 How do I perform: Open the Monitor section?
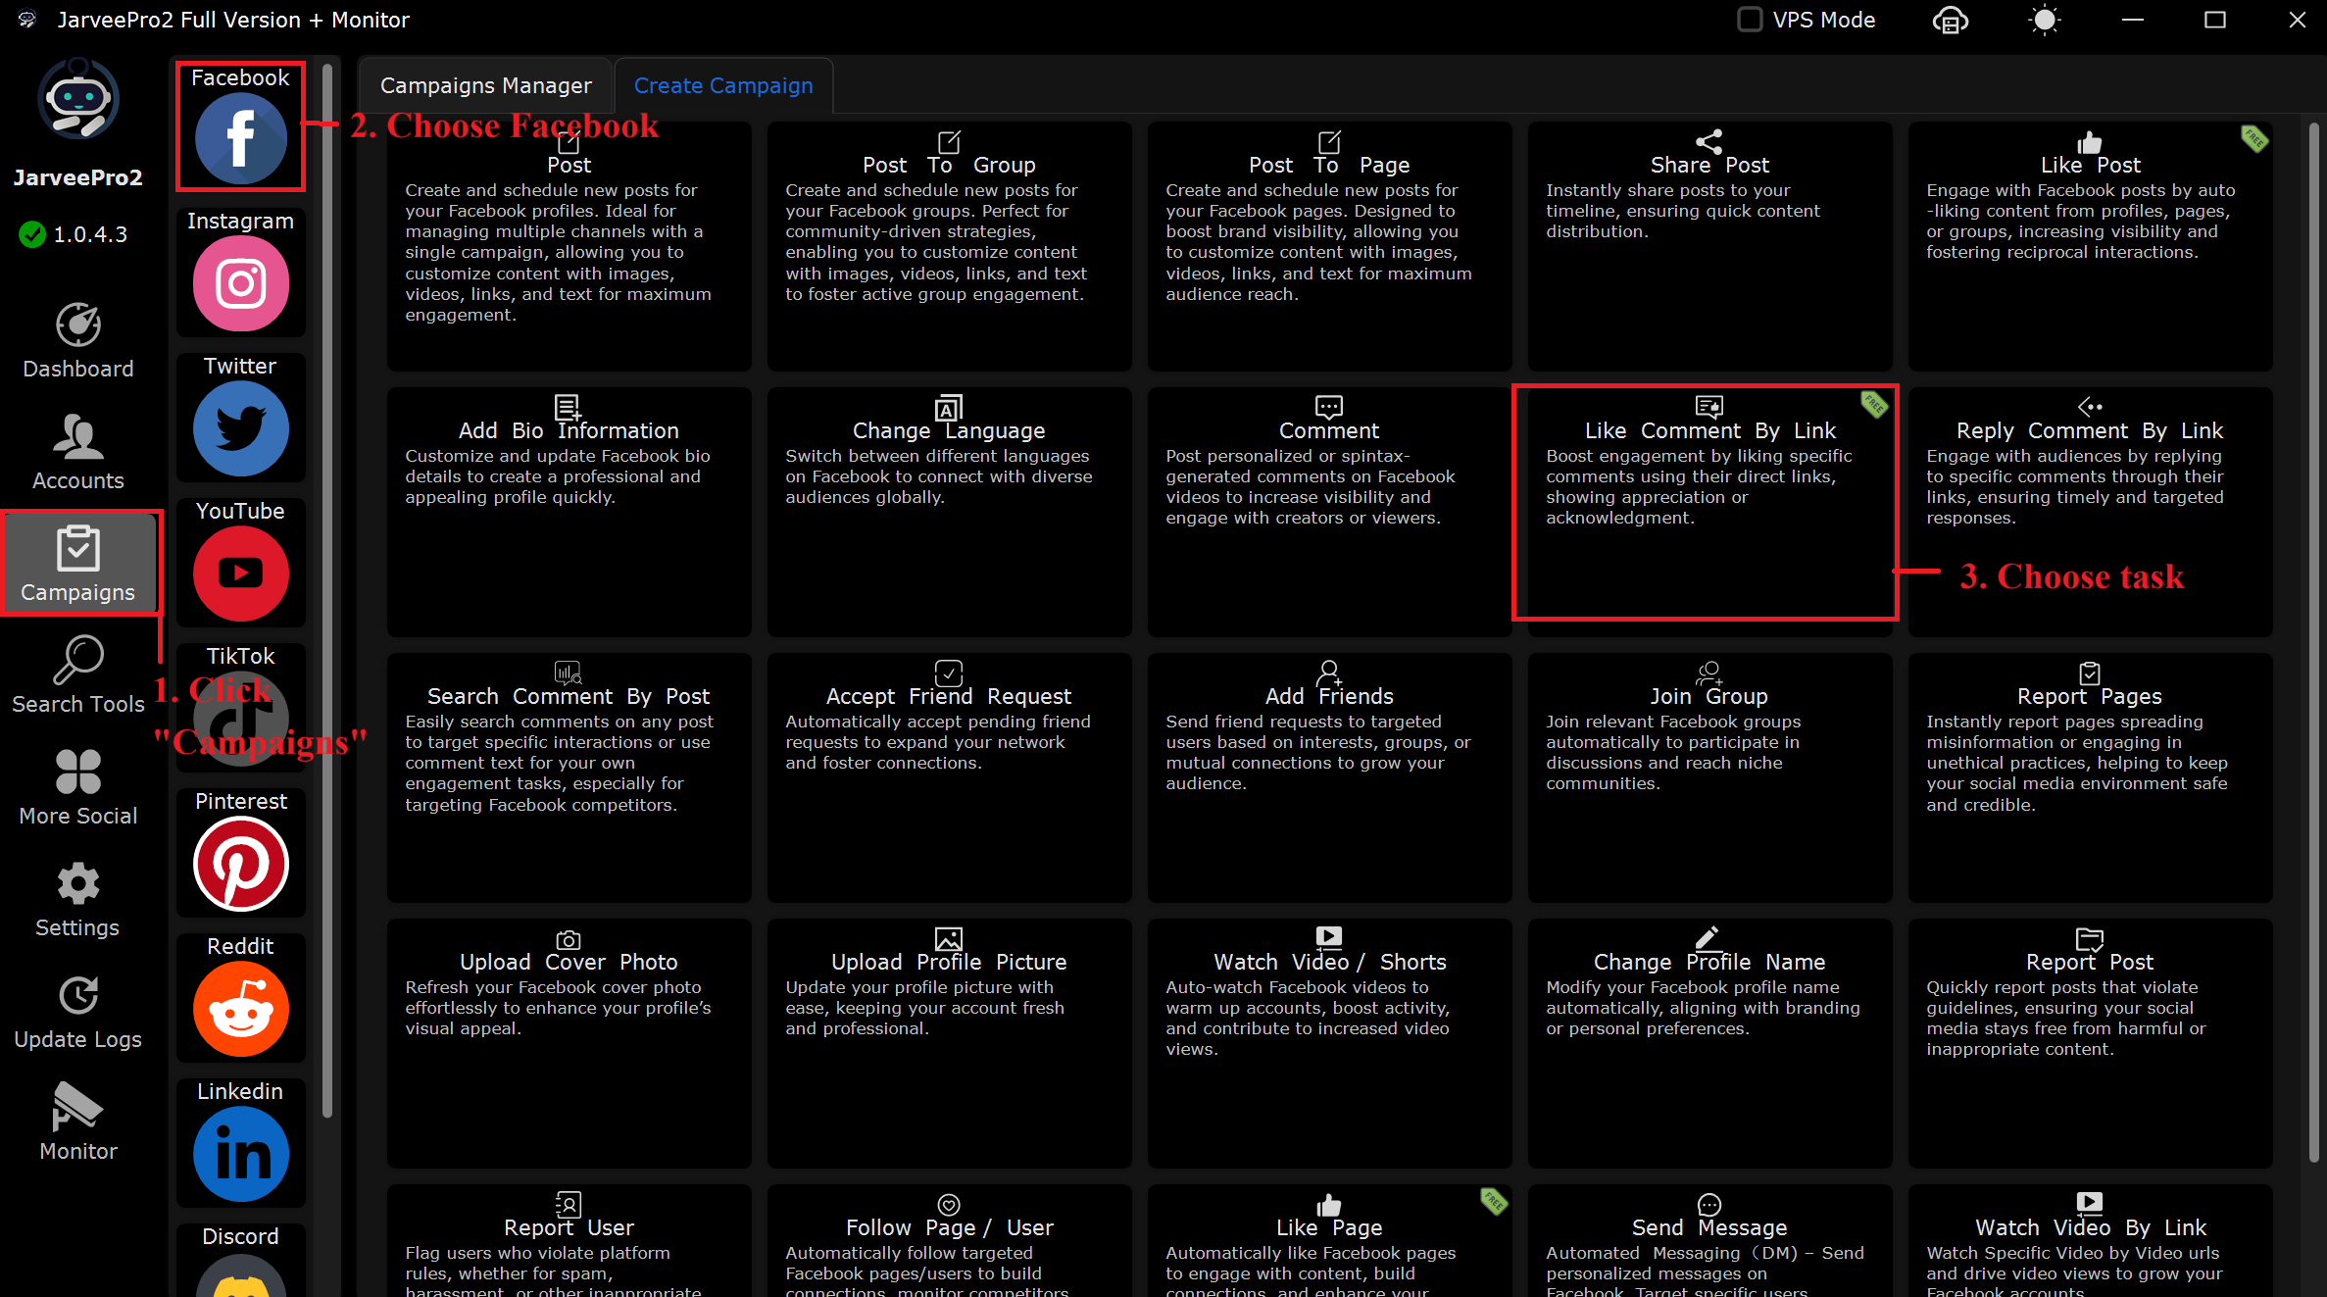(78, 1123)
